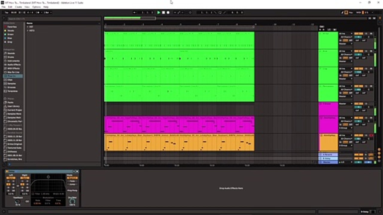
Task: Click the Arrangement Record button
Action: point(168,13)
